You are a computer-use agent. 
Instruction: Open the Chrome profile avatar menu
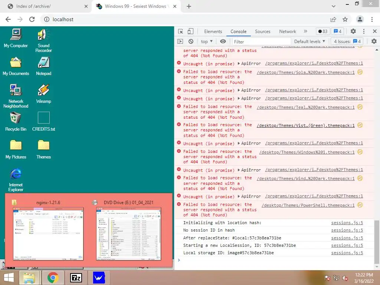pos(360,19)
